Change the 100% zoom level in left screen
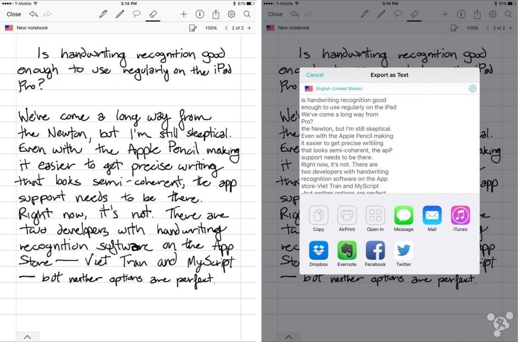This screenshot has width=518, height=342. [211, 28]
